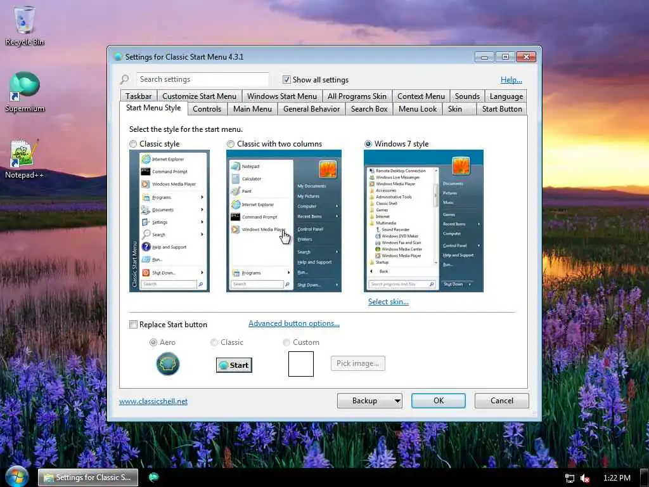Screen dimensions: 649x487
Task: Switch to the Sounds tab
Action: 467,96
